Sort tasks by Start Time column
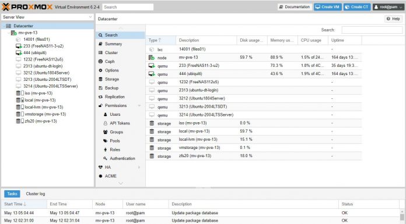Image resolution: width=406 pixels, height=224 pixels. [24, 204]
